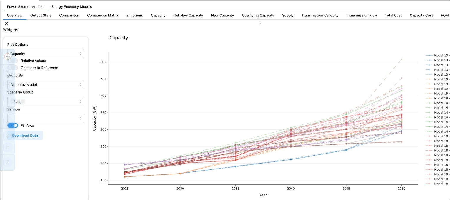Viewport: 450px width, 200px height.
Task: Collapse the header using the up chevron
Action: 260,24
